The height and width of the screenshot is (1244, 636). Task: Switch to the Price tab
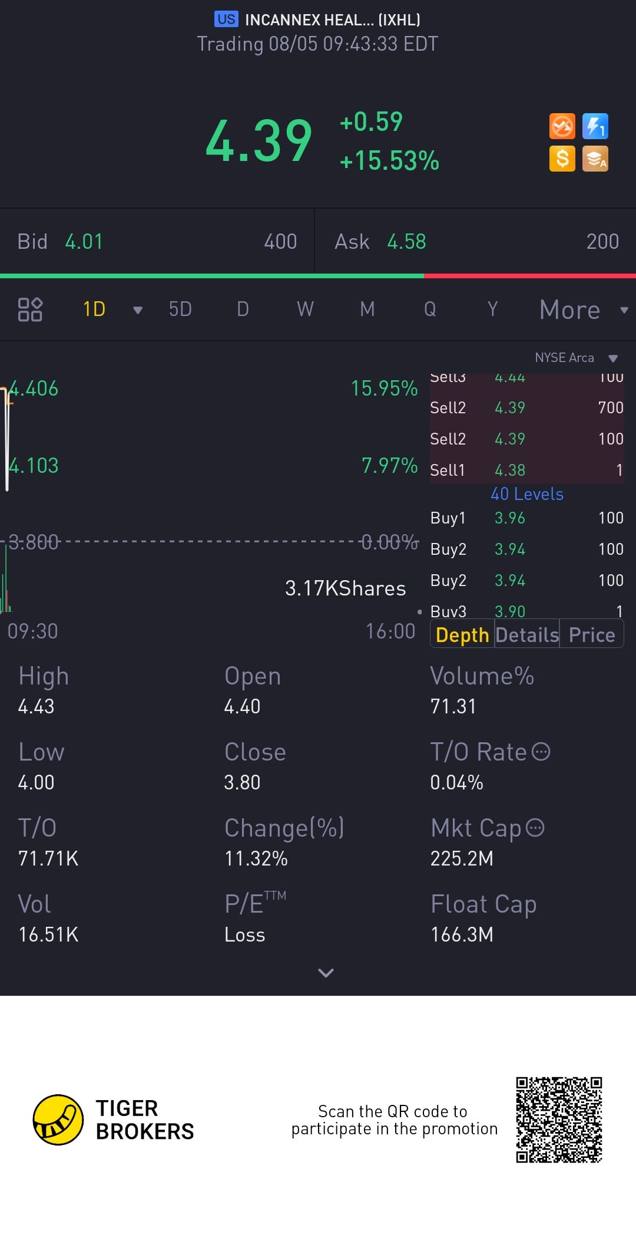(591, 635)
